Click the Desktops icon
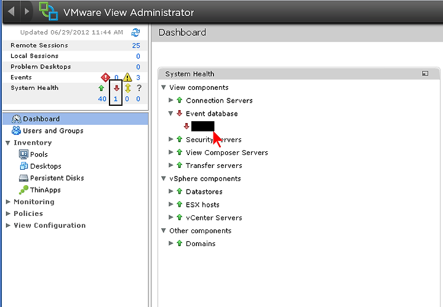This screenshot has width=443, height=307. [24, 166]
